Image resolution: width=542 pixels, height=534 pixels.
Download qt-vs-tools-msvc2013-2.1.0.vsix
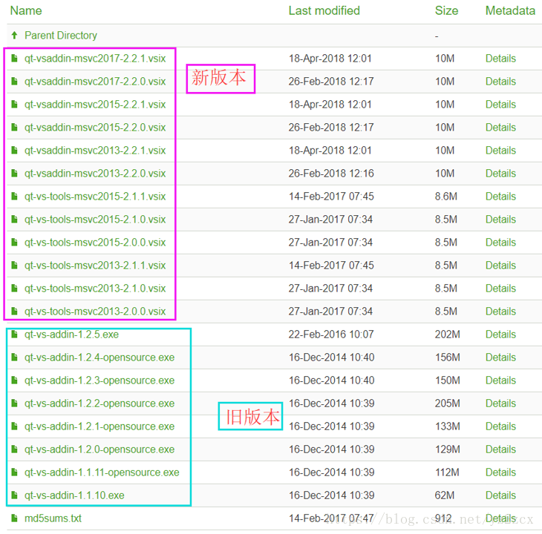pos(95,289)
